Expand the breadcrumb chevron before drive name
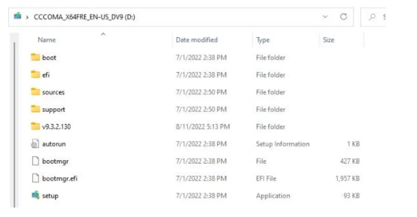This screenshot has width=417, height=217. 28,17
